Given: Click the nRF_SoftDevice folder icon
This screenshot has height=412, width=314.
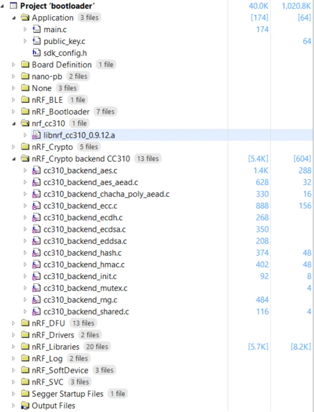Looking at the screenshot, I should coord(25,370).
